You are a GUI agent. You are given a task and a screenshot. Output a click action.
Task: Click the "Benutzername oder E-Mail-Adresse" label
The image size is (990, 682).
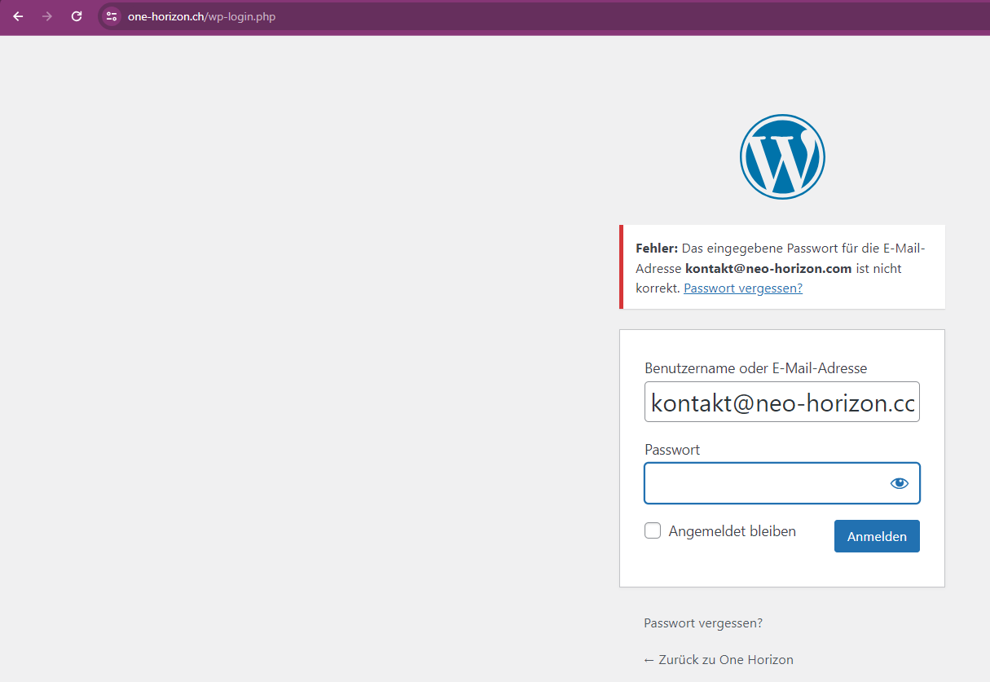click(755, 368)
